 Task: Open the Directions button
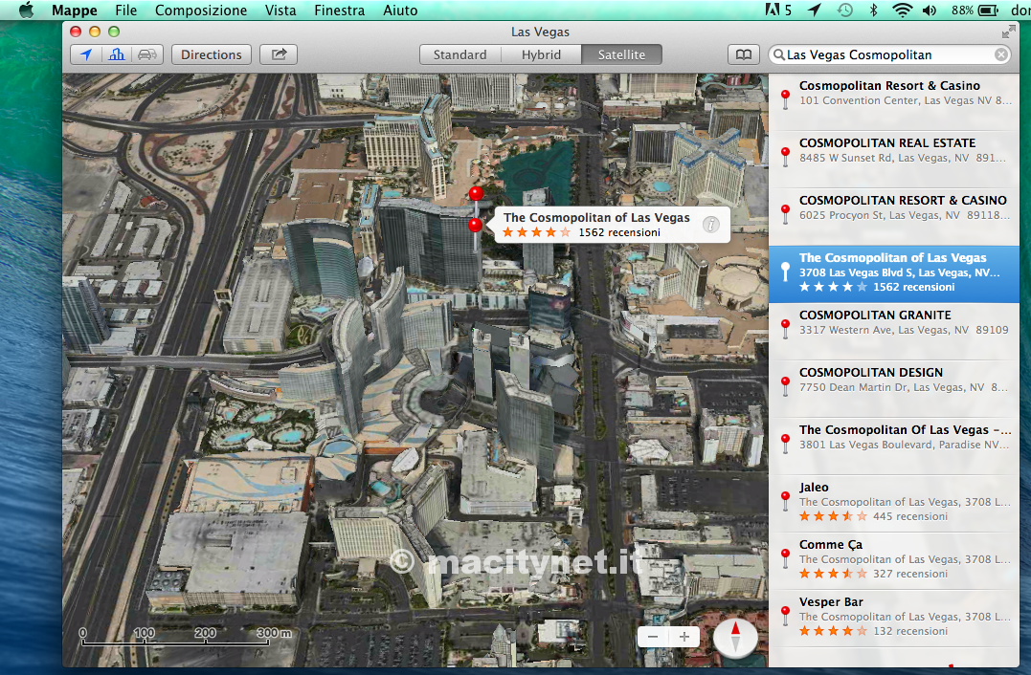[x=212, y=54]
